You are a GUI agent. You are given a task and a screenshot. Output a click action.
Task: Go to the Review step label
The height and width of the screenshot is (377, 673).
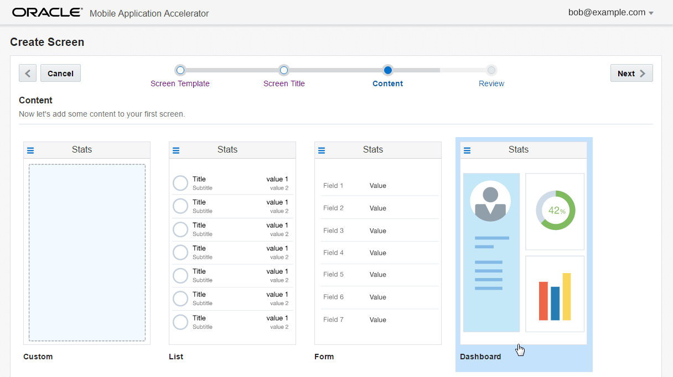coord(491,83)
